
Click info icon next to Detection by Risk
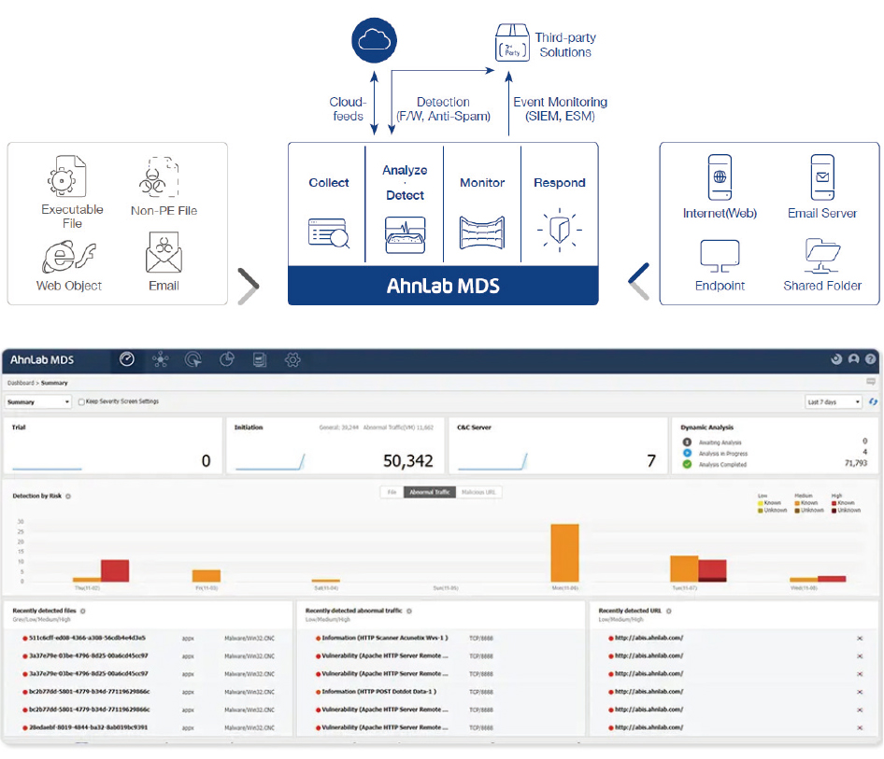[x=68, y=496]
